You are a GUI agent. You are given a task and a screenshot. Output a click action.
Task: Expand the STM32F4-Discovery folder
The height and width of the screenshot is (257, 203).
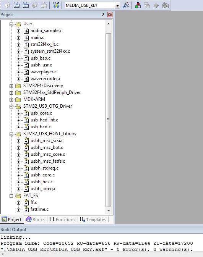point(11,86)
